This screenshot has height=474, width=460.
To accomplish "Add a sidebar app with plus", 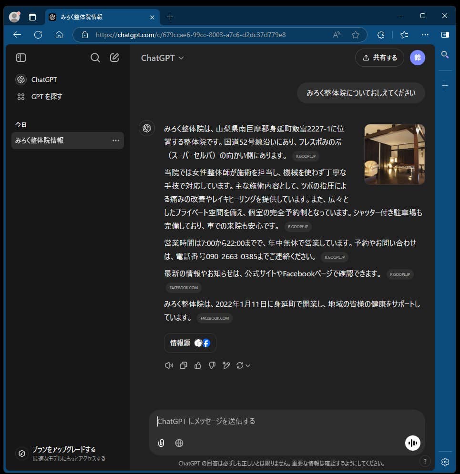I will 445,86.
